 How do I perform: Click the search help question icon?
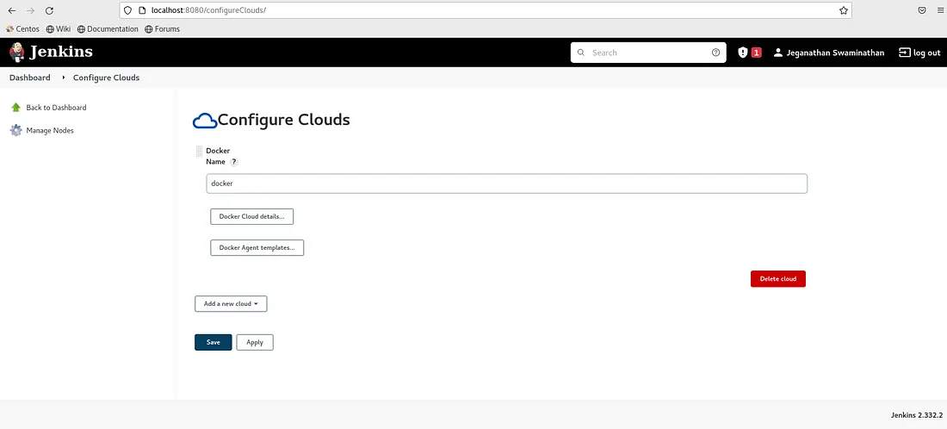(x=715, y=53)
